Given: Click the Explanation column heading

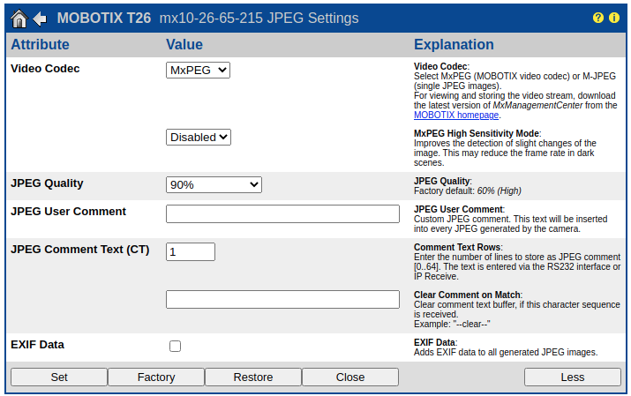Looking at the screenshot, I should point(454,44).
